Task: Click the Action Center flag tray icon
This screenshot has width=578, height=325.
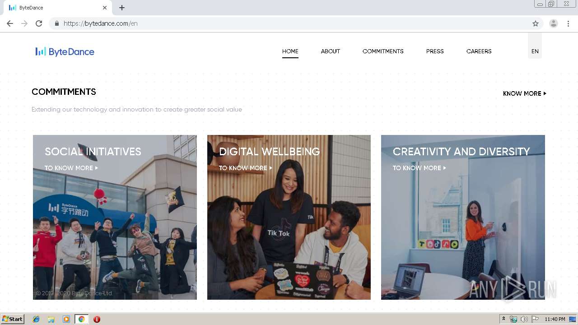Action: pos(535,319)
